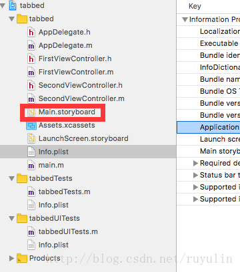240x272 pixels.
Task: Click the FirstViewController.h header icon
Action: pos(31,59)
